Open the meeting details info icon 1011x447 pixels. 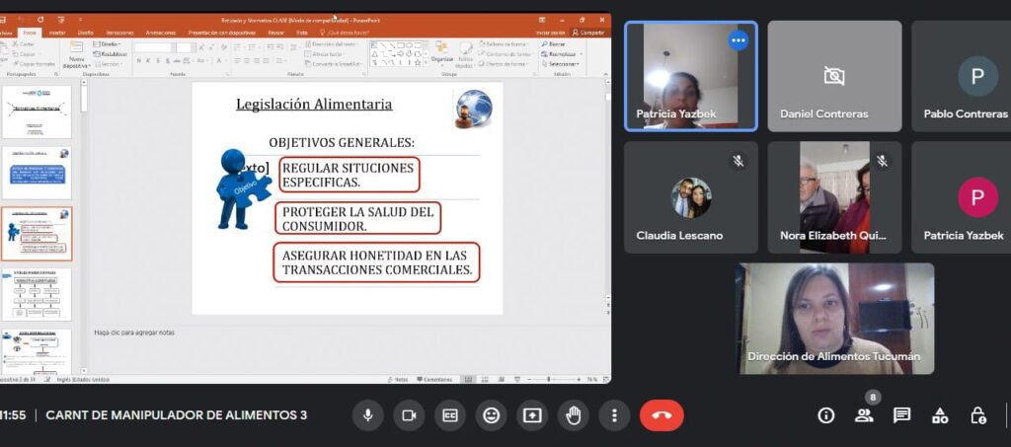tap(826, 415)
